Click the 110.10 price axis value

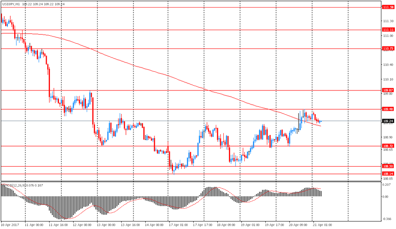click(x=388, y=79)
